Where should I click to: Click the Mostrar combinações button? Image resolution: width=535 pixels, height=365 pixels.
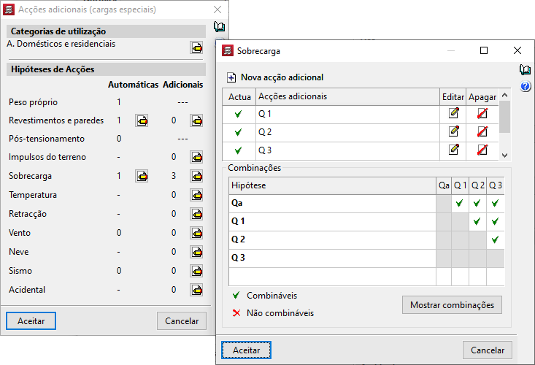point(452,304)
